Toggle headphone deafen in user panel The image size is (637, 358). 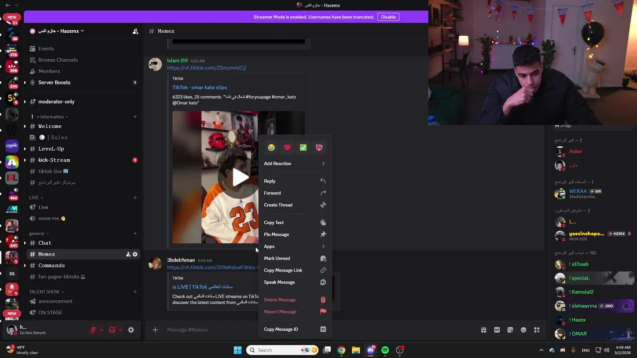coord(112,330)
